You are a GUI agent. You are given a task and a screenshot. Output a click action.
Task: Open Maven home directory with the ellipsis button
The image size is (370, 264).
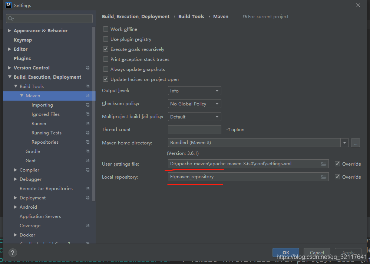(356, 142)
